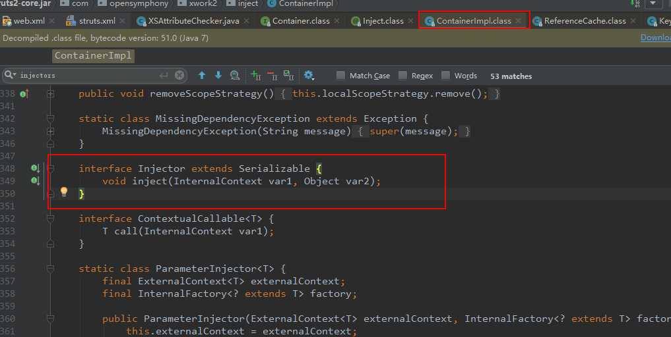Click inject breadcrumb folder
The width and height of the screenshot is (671, 337).
[243, 3]
